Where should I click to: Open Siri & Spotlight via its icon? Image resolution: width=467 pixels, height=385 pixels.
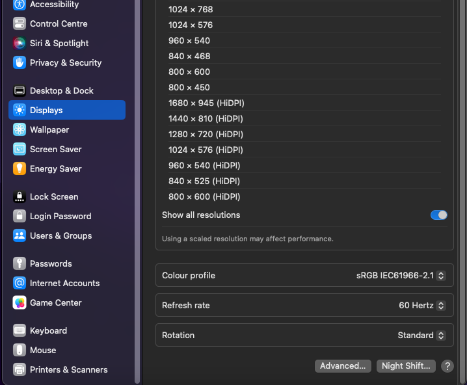[20, 43]
